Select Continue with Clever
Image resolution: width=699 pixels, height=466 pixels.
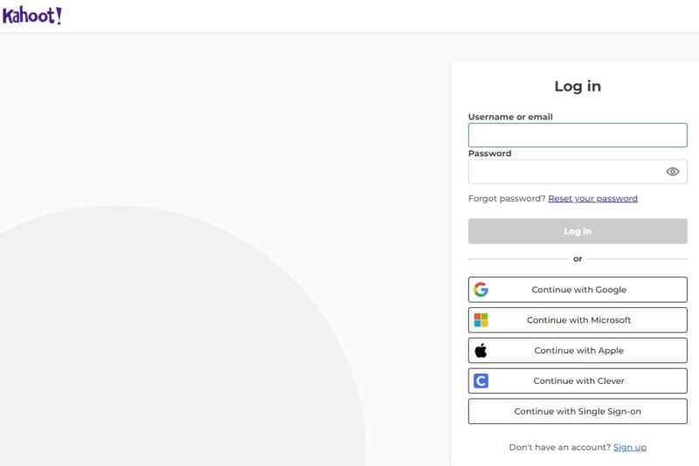pos(578,381)
